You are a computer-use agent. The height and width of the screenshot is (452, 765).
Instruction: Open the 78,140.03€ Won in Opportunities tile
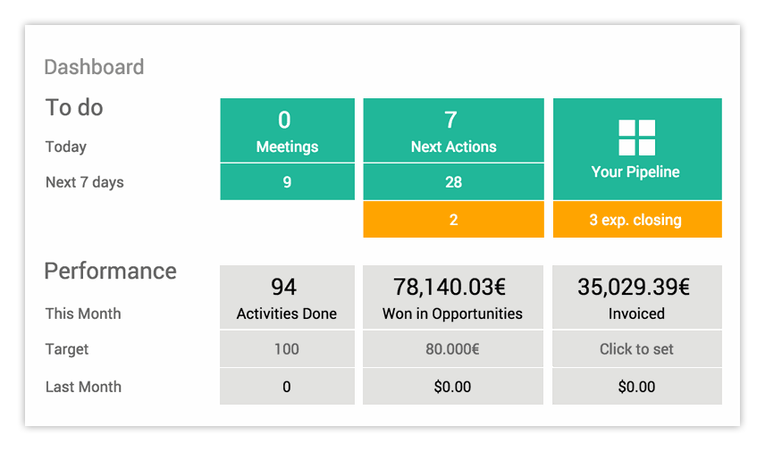pyautogui.click(x=453, y=297)
